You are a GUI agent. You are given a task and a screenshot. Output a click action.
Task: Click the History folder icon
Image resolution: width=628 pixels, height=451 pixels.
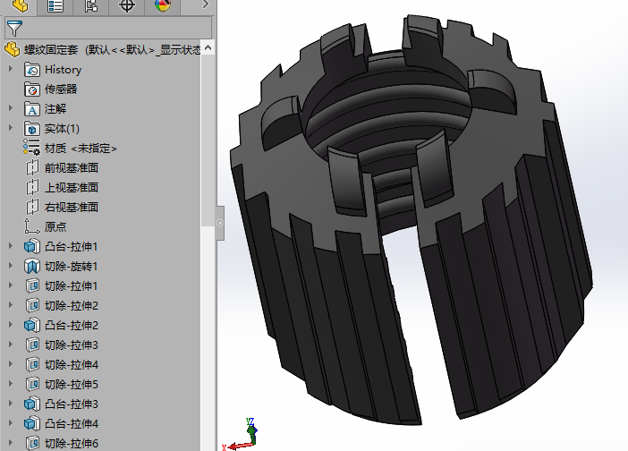pyautogui.click(x=32, y=70)
